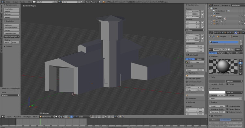This screenshot has height=128, width=245.
Task: Select the Textures properties tab icon
Action: [238, 33]
